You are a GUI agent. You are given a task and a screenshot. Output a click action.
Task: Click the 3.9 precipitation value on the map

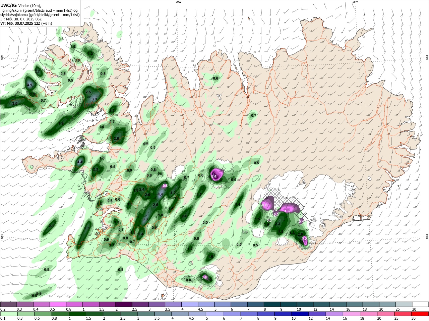pos(94,99)
